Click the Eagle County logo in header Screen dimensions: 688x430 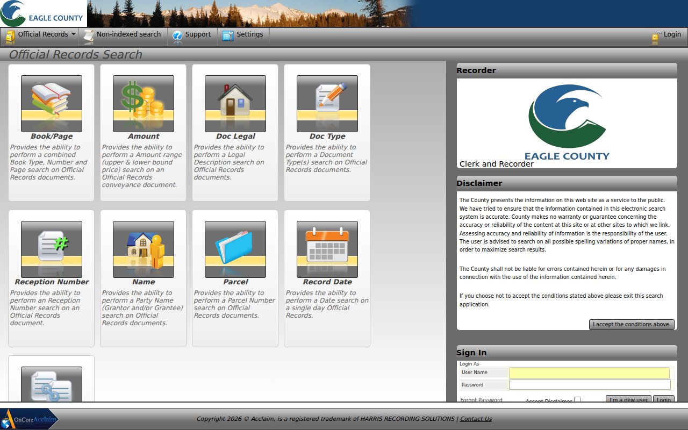(43, 13)
